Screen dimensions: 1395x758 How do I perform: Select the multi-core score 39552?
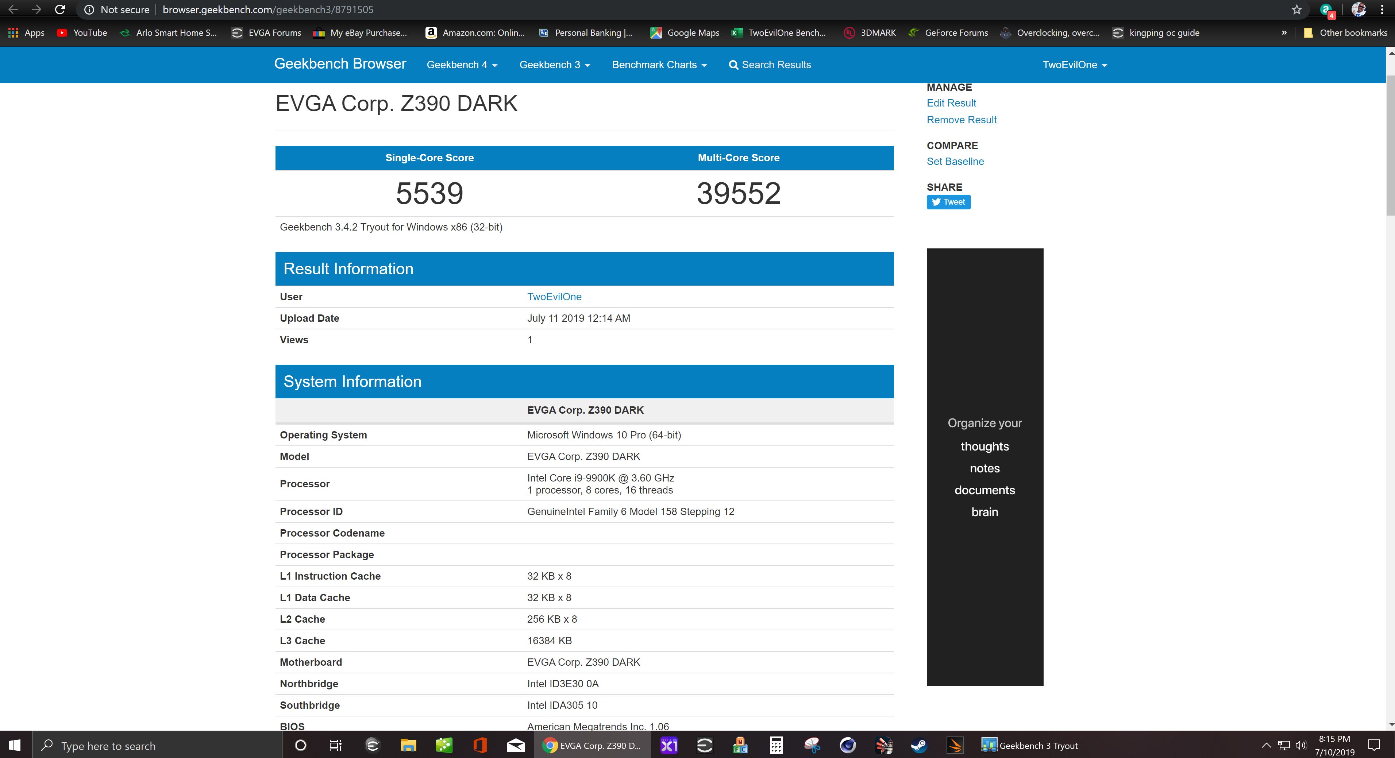(x=739, y=193)
